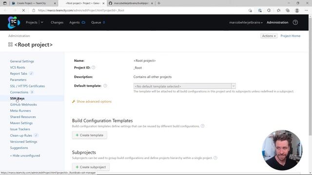Click the browser address bar URL
The width and height of the screenshot is (312, 175).
point(81,10)
